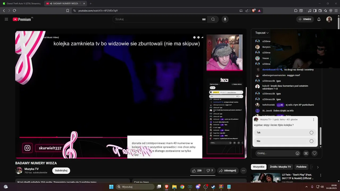Show hidden system tray icons chevron
Viewport: 340px width, 191px height.
[307, 187]
